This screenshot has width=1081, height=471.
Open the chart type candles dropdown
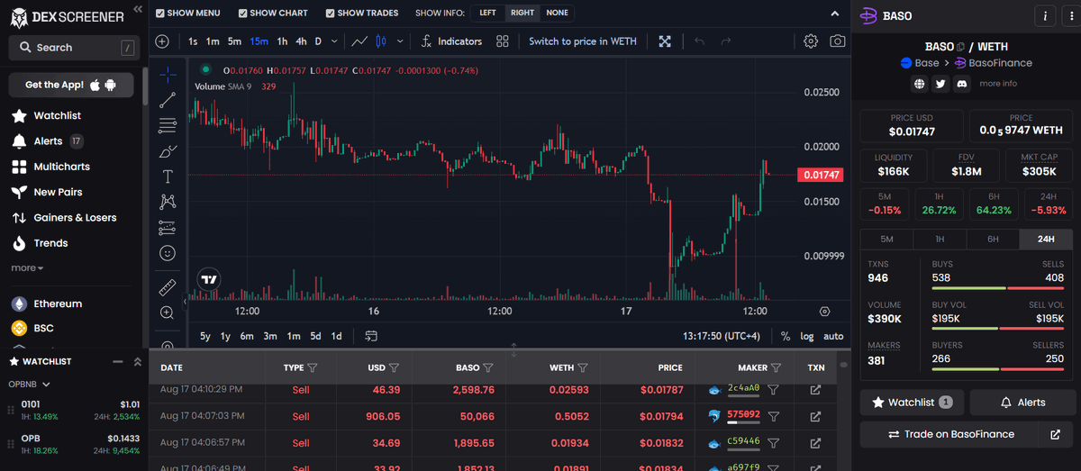pos(400,41)
